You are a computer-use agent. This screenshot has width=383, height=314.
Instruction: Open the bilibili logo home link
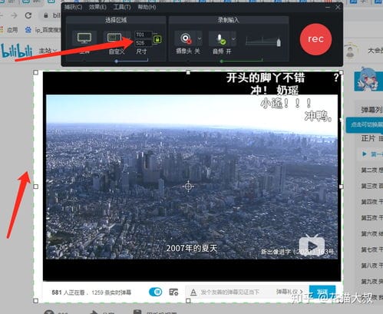point(17,51)
